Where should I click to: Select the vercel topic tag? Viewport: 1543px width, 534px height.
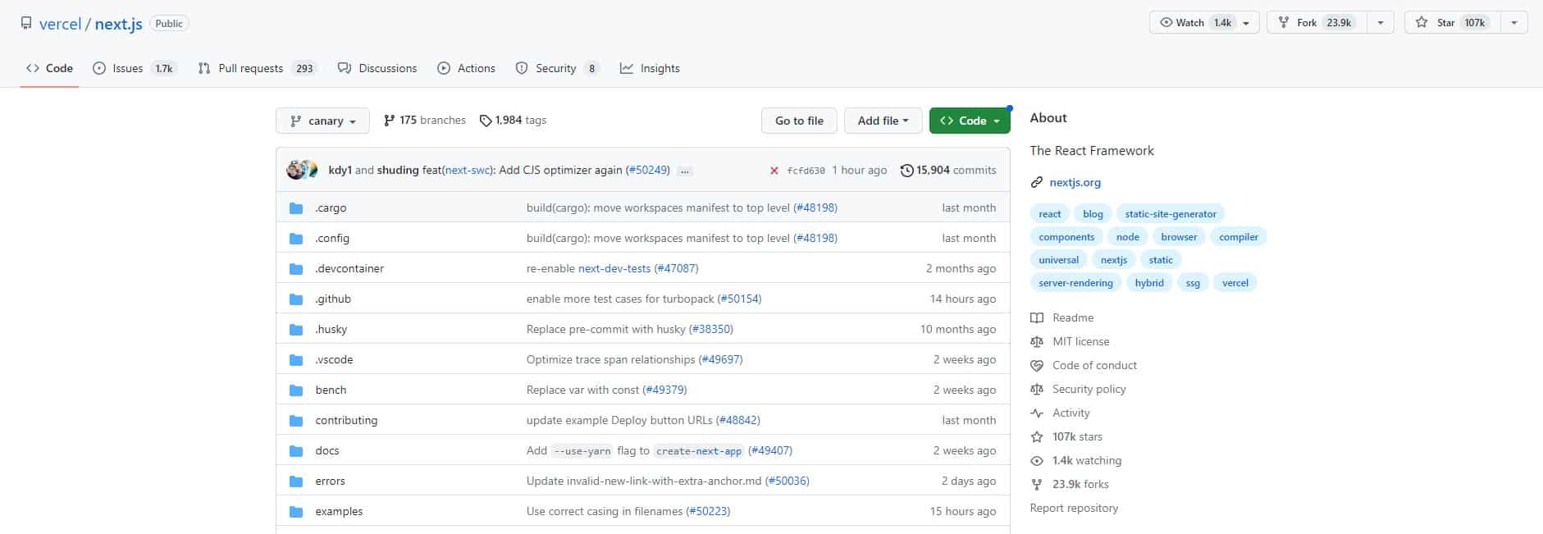pos(1235,283)
